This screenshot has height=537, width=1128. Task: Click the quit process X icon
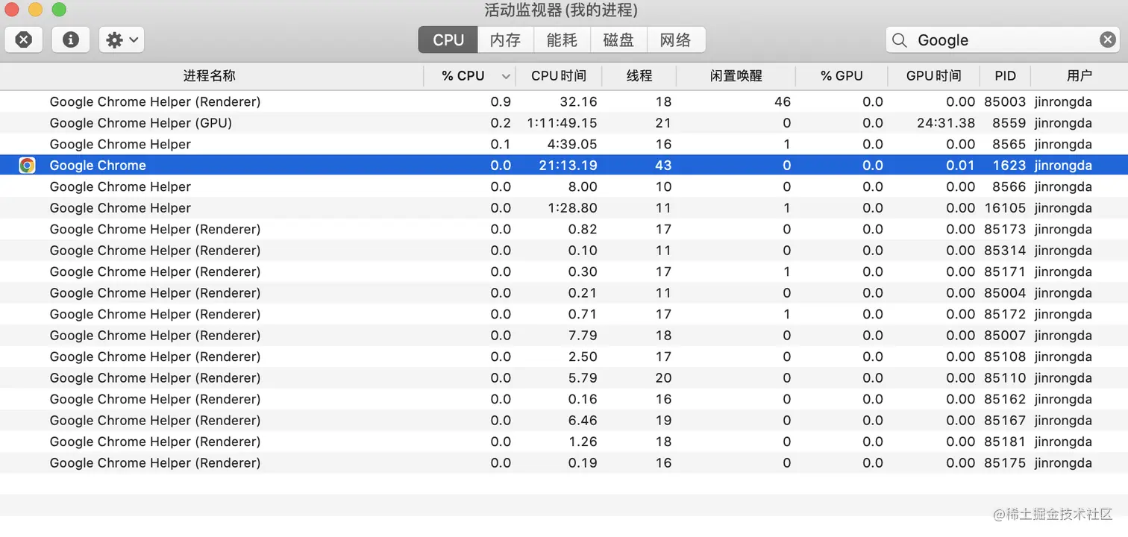pos(24,40)
